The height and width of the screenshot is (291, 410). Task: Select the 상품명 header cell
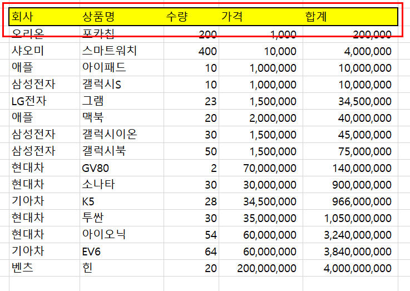click(x=122, y=17)
